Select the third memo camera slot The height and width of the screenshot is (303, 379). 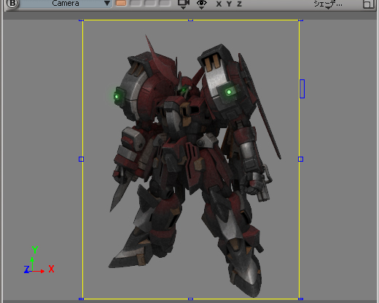click(x=150, y=3)
